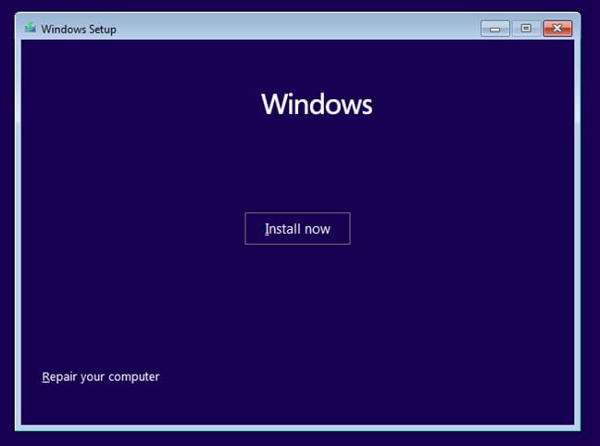Maximize the Windows Setup window
The image size is (600, 446).
pyautogui.click(x=526, y=29)
